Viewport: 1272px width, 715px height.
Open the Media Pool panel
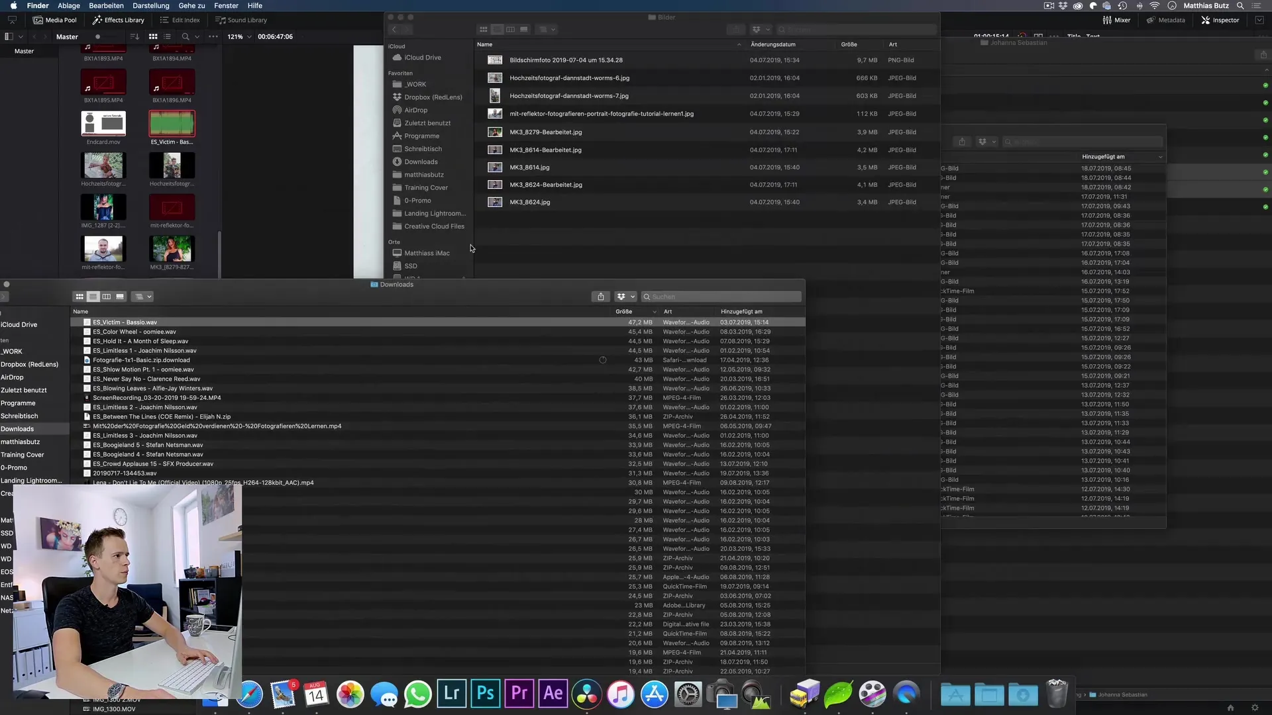[x=55, y=20]
